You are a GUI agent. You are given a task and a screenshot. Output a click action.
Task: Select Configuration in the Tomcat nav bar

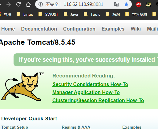click(x=79, y=29)
